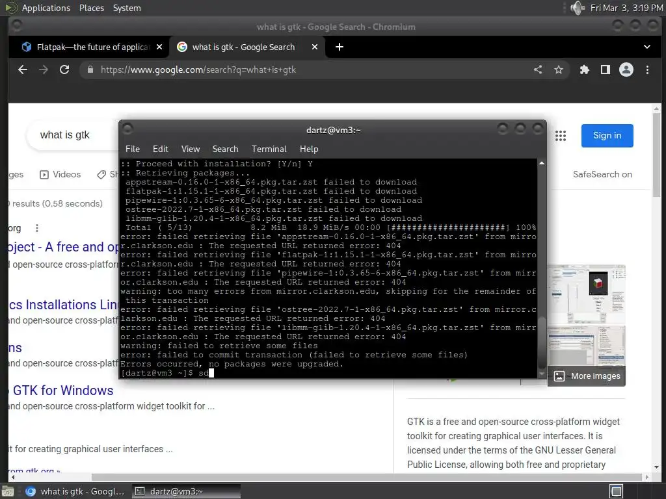Switch to the Flatpak tab

[x=89, y=47]
